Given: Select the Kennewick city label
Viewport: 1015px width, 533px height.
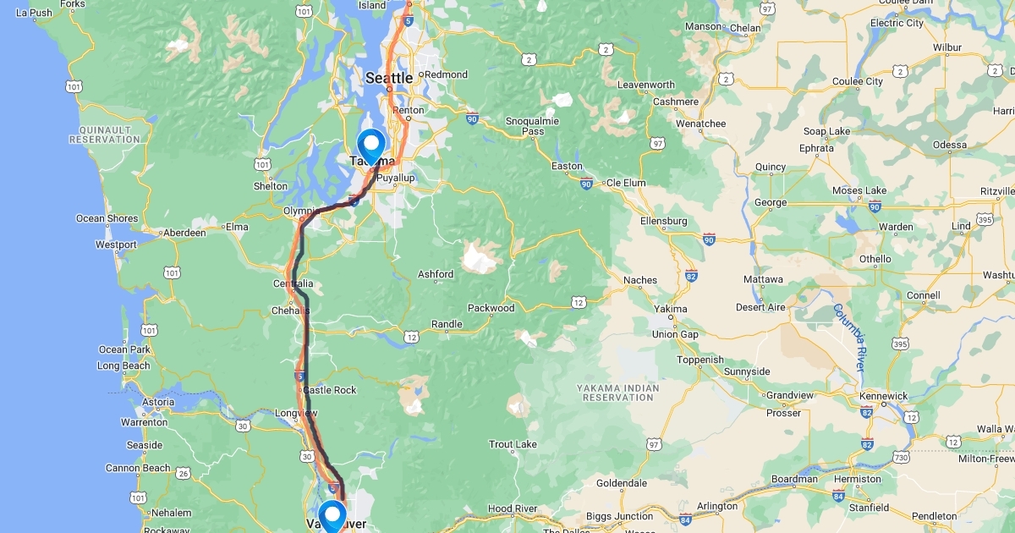Looking at the screenshot, I should coord(883,396).
